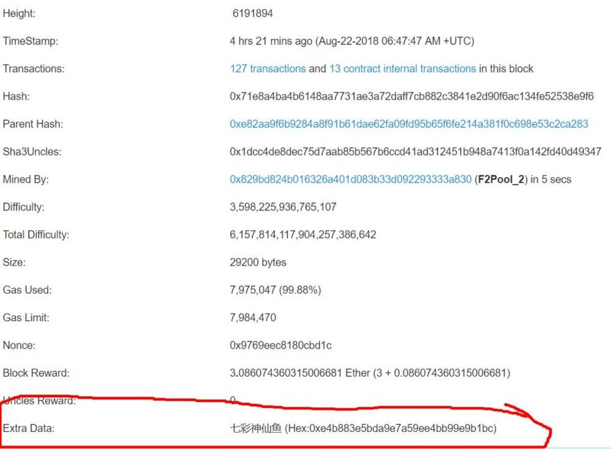
Task: Click the Sha3Uncles hash value
Action: tap(415, 151)
